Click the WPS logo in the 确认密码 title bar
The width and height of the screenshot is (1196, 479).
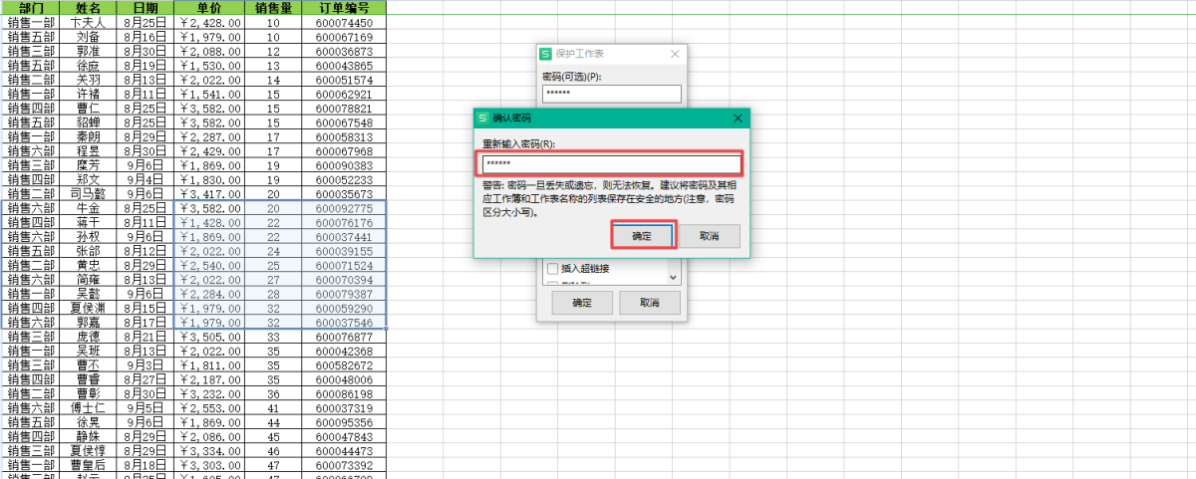click(482, 119)
